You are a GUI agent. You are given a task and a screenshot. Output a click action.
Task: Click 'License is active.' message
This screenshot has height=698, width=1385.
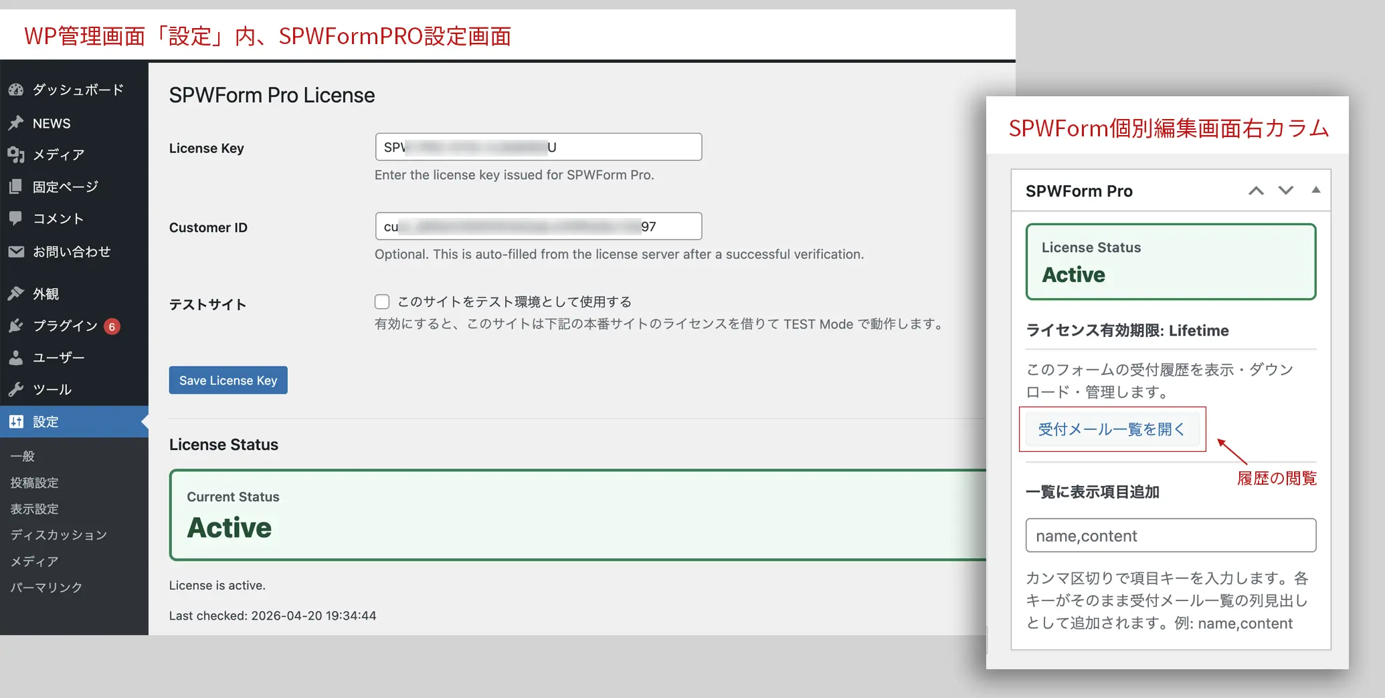pyautogui.click(x=217, y=585)
